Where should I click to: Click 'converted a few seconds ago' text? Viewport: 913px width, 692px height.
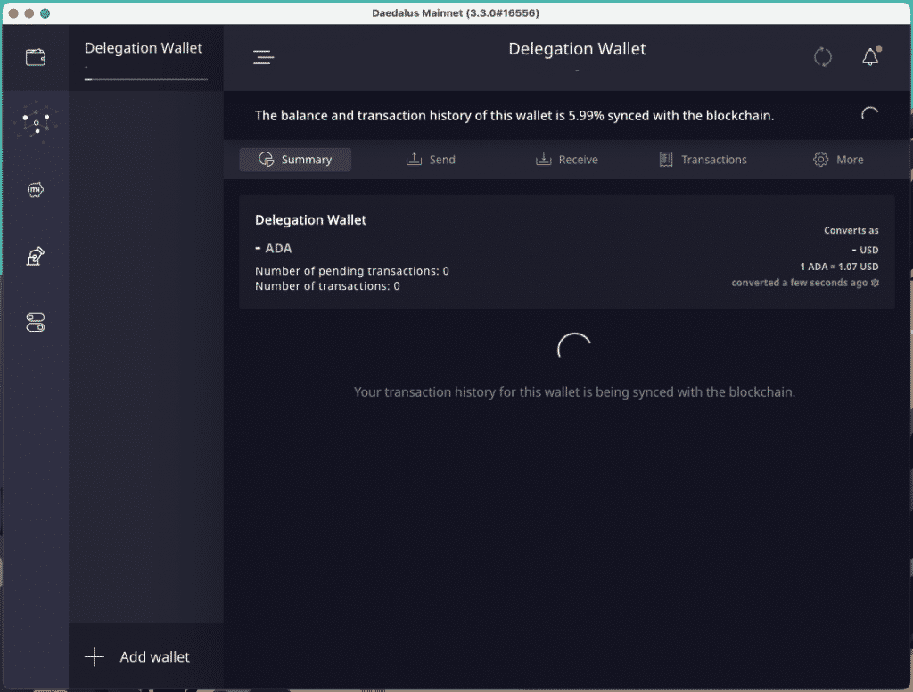(x=800, y=283)
